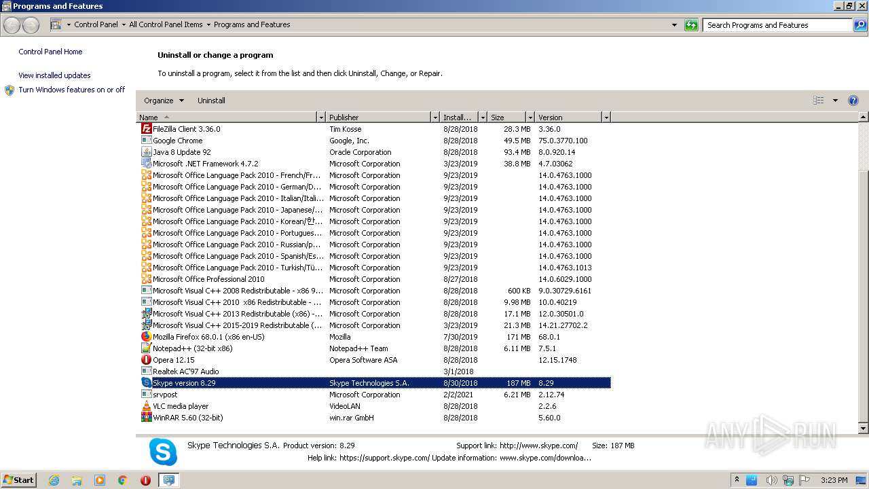
Task: Open the Start menu
Action: (x=19, y=480)
